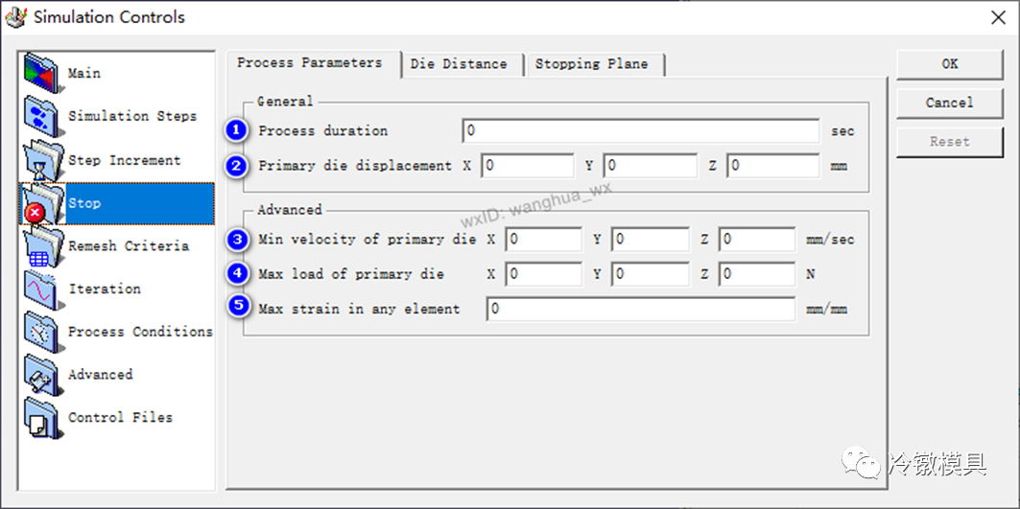Select the Stop category icon

42,203
